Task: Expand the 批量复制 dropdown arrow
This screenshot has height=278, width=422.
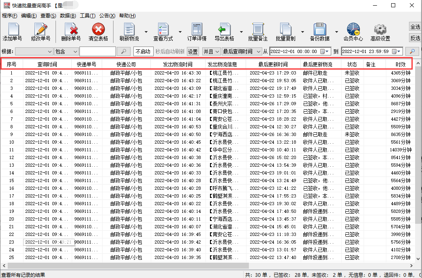Action: pos(302,32)
